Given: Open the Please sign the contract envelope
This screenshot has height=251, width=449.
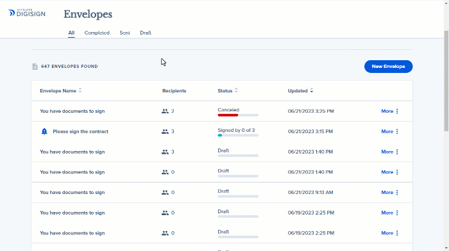Looking at the screenshot, I should (80, 131).
